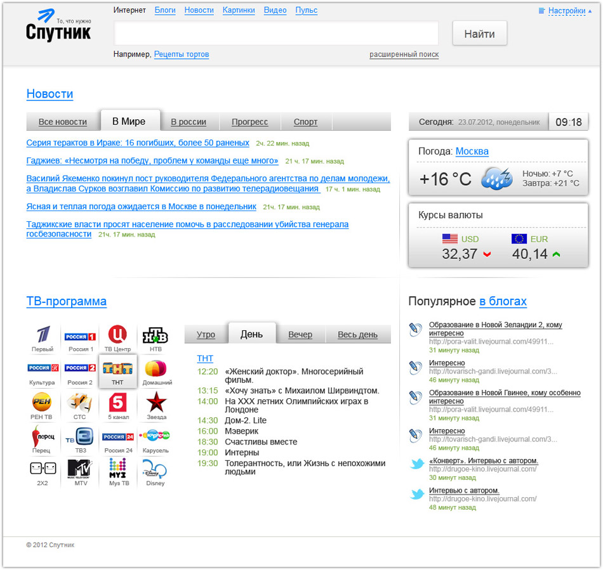This screenshot has width=603, height=570.
Task: Click the USD American flag icon
Action: (x=449, y=239)
